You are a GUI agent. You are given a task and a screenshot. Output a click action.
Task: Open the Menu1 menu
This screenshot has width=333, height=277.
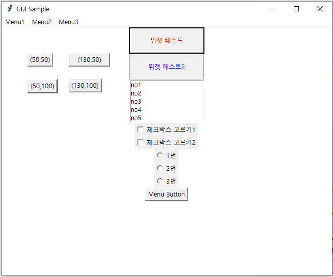click(x=14, y=22)
